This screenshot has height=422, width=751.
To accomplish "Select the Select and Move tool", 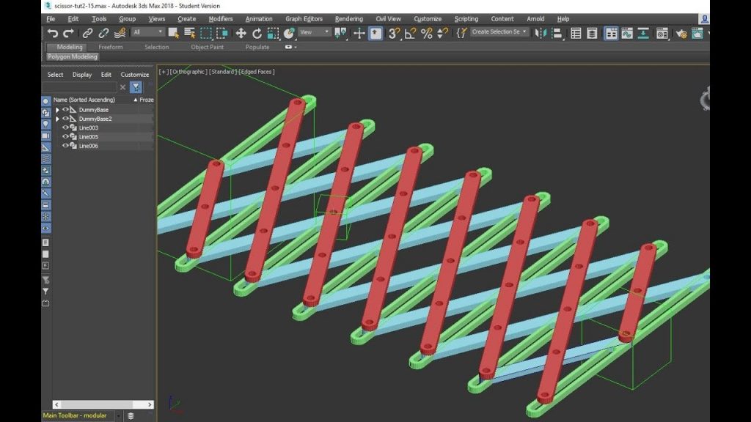I will [x=242, y=33].
